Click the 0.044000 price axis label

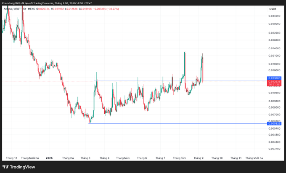click(x=274, y=16)
